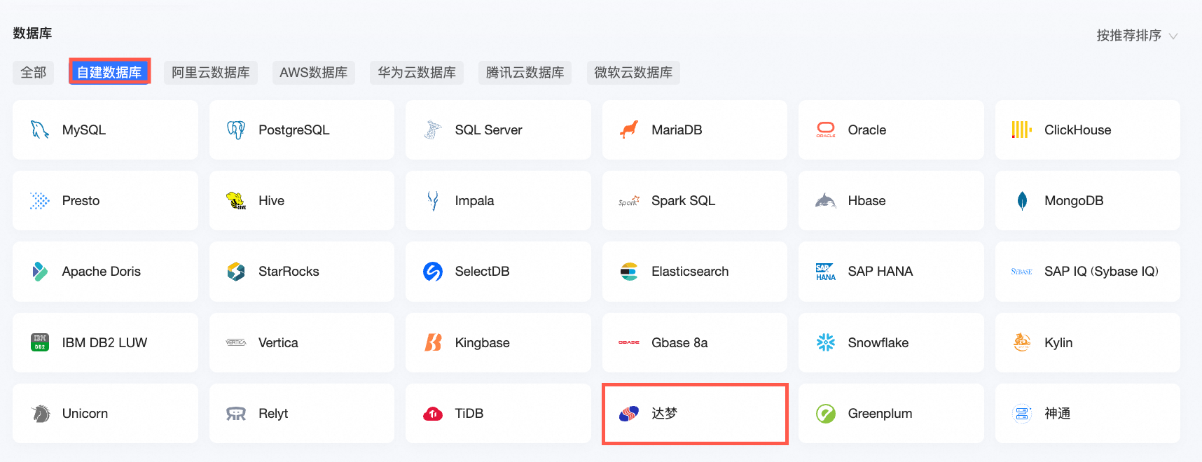Image resolution: width=1202 pixels, height=462 pixels.
Task: Click the TiDB red cloud icon
Action: 433,414
